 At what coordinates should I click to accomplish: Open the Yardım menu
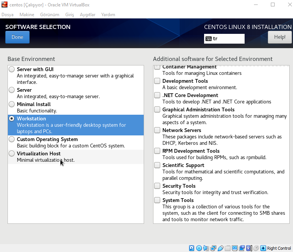(x=108, y=15)
